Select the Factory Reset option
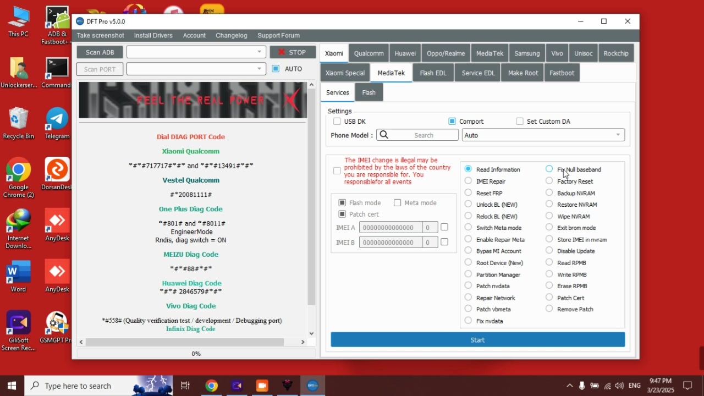704x396 pixels. click(x=549, y=181)
